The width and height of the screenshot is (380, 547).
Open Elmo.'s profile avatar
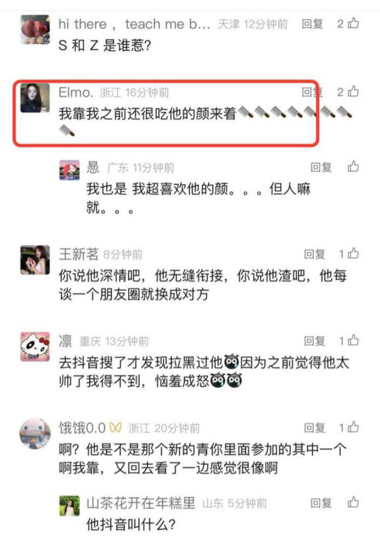pos(35,98)
